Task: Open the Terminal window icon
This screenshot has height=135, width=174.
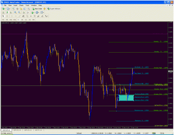Action: pos(25,9)
